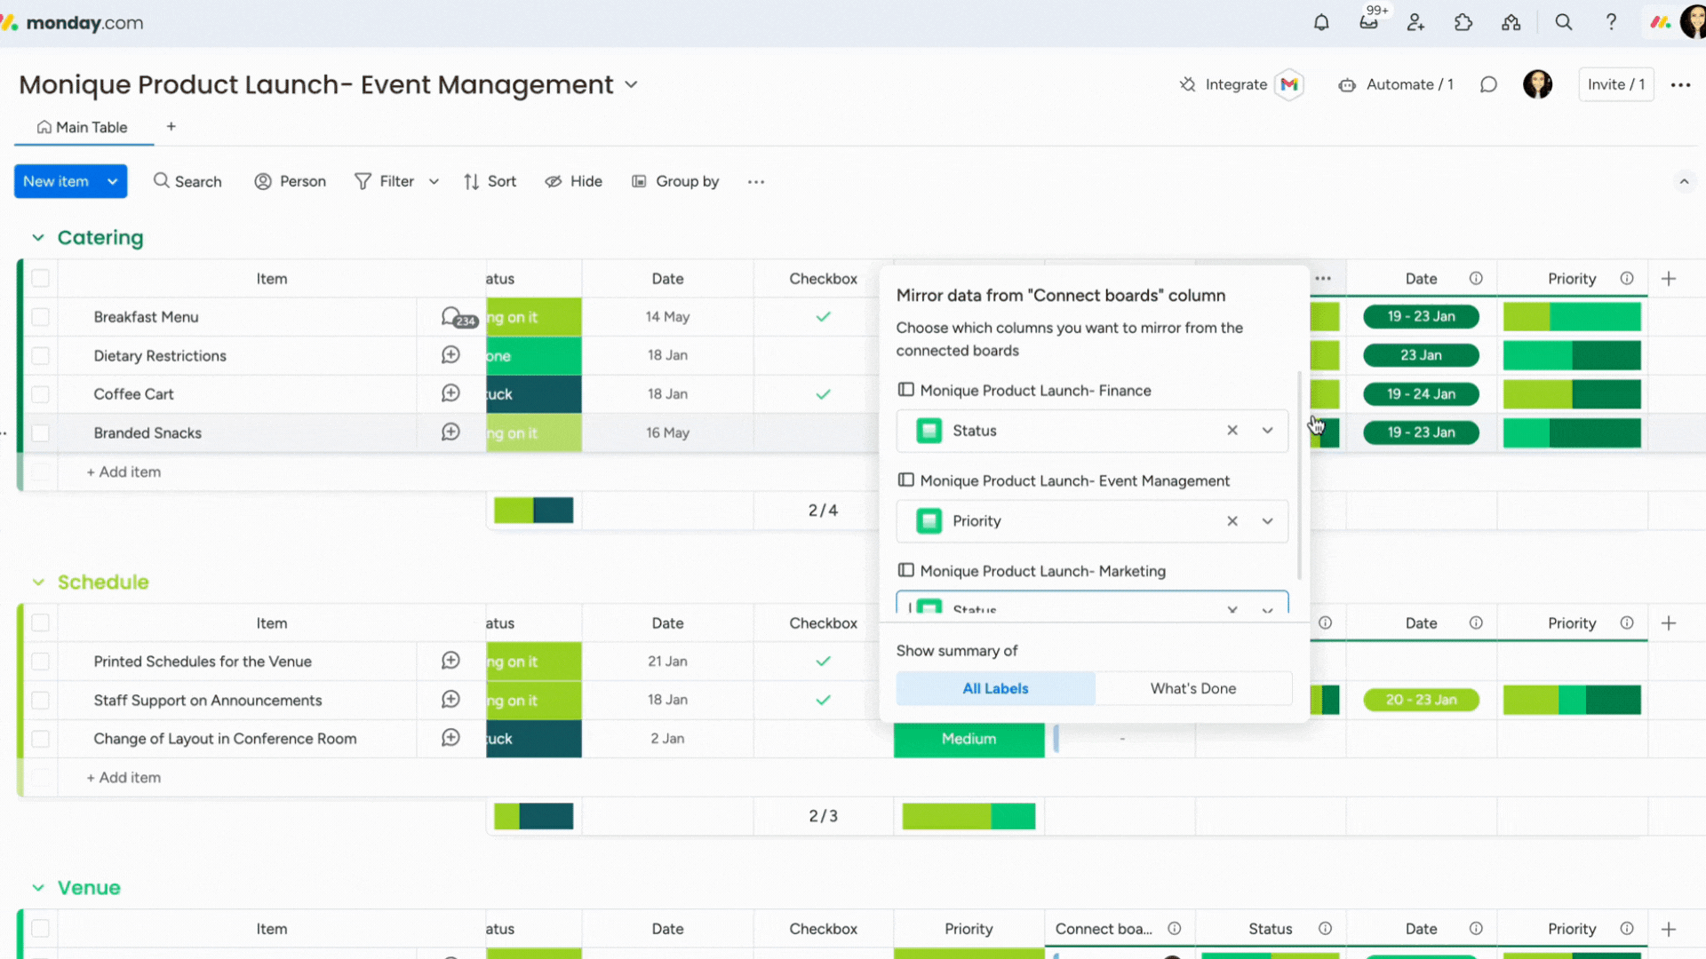
Task: Click Invite / 1 button
Action: coord(1616,84)
